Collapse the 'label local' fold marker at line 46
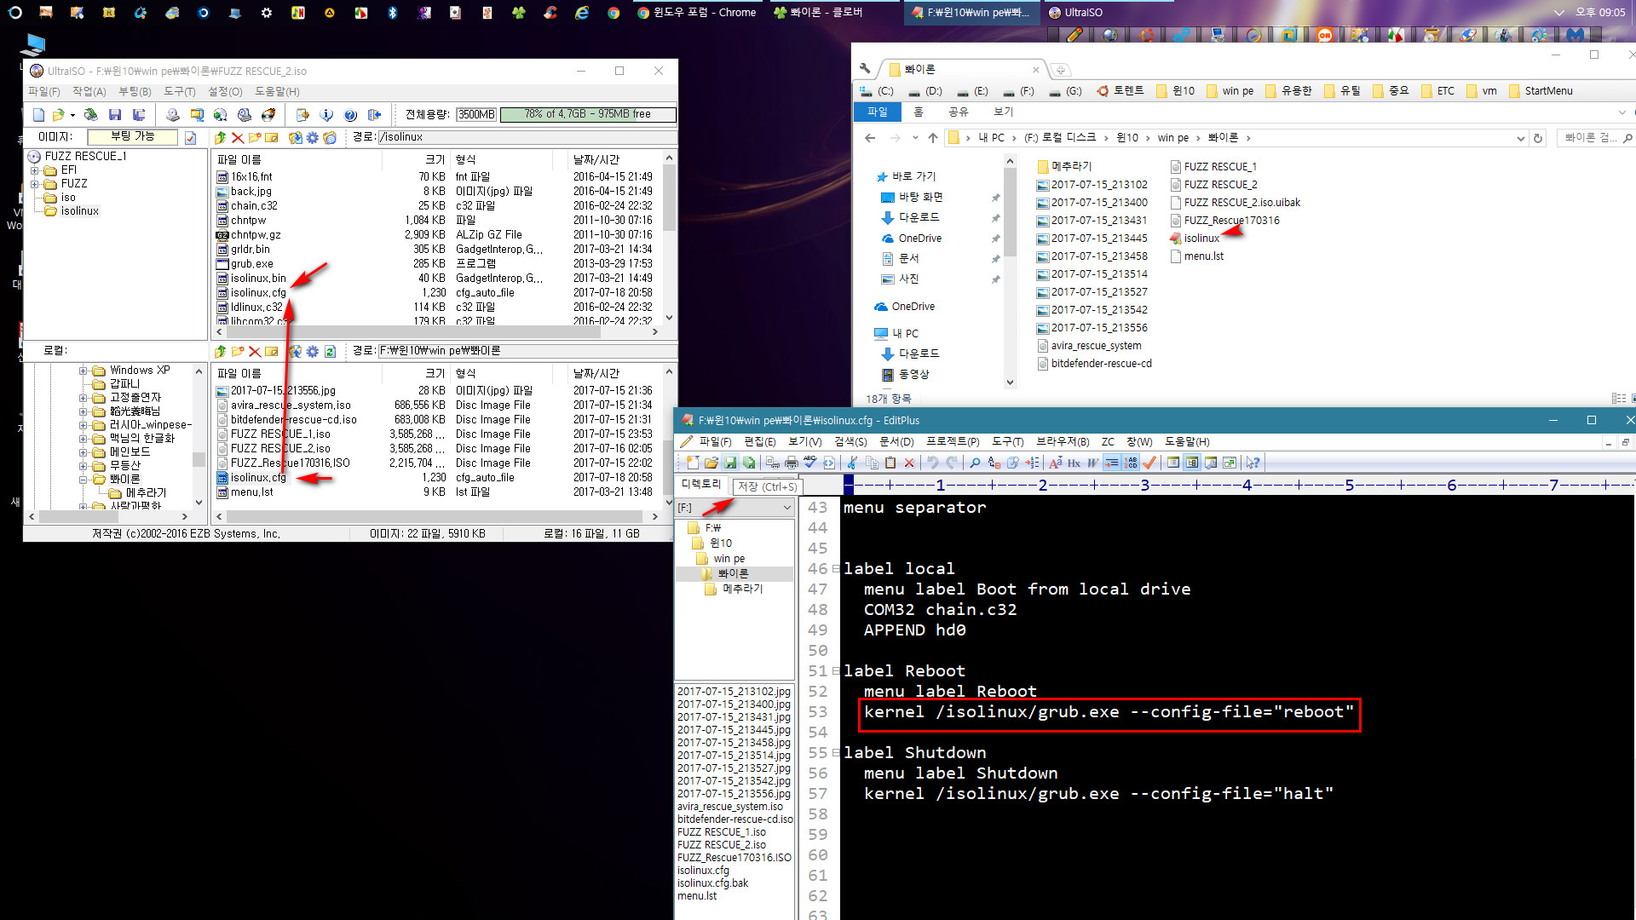The height and width of the screenshot is (920, 1636). point(835,568)
